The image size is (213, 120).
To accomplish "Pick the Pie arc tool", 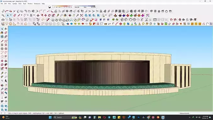I will (x=6, y=56).
